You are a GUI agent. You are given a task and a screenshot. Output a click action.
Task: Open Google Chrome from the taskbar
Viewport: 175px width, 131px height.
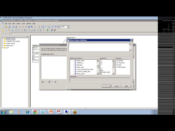pos(35,112)
